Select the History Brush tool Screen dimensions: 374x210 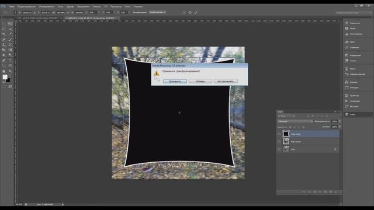click(10, 45)
